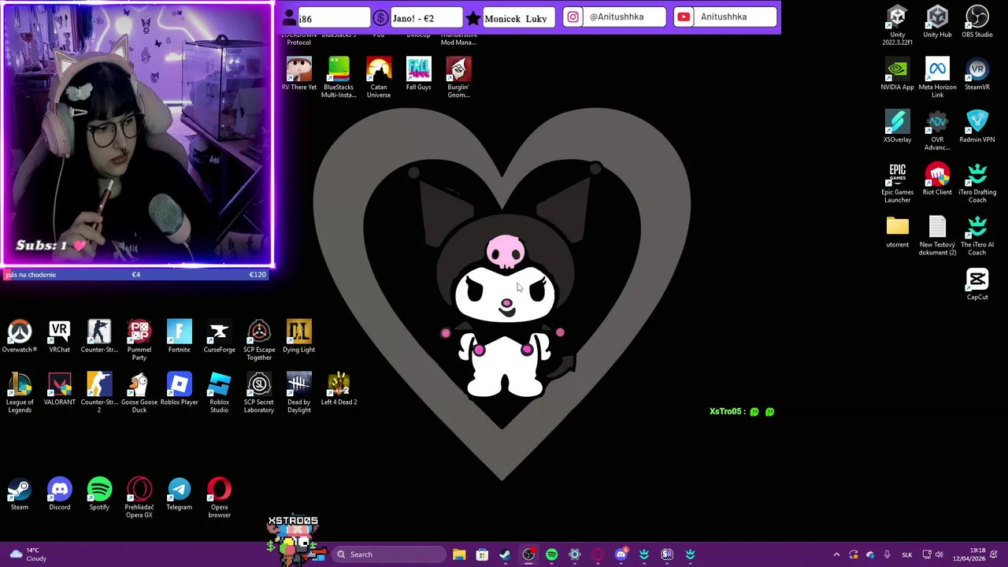This screenshot has height=567, width=1008.
Task: Select the SCP Secret Laboratory icon
Action: [x=259, y=393]
